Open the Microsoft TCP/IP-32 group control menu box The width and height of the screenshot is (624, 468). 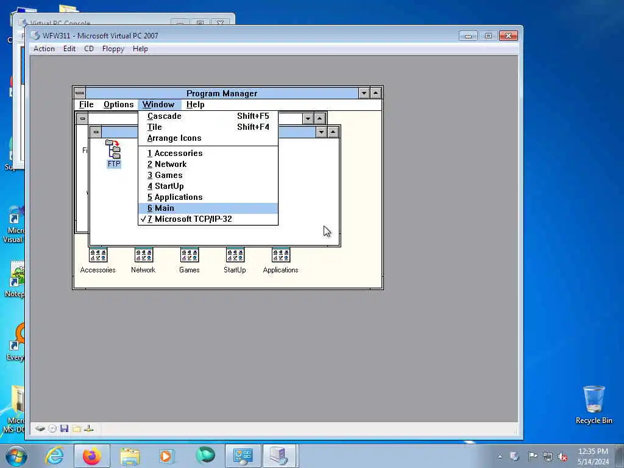coord(96,132)
